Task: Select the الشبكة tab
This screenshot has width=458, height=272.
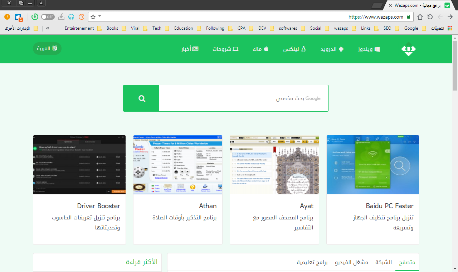Action: pos(384,262)
